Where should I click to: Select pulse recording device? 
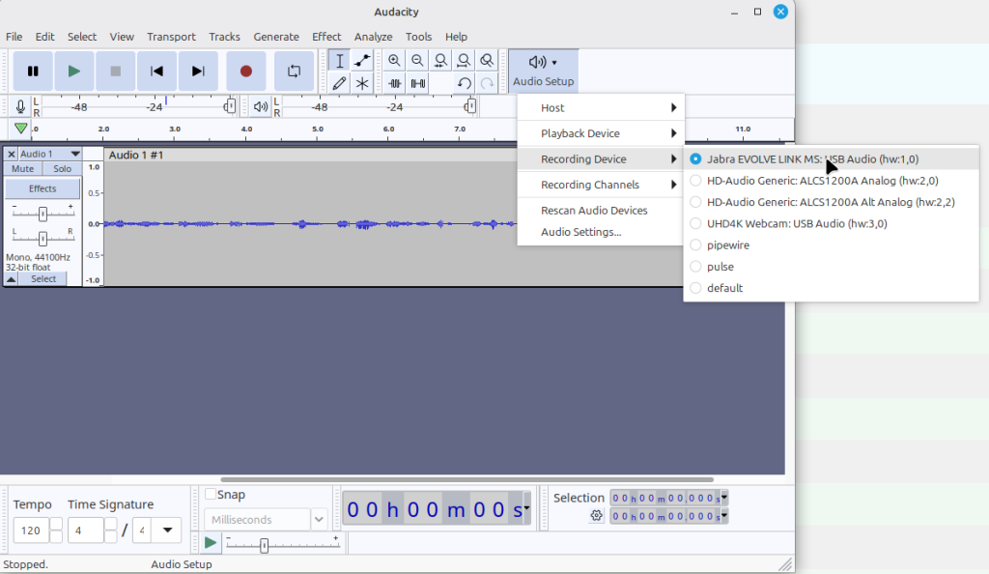(832, 266)
